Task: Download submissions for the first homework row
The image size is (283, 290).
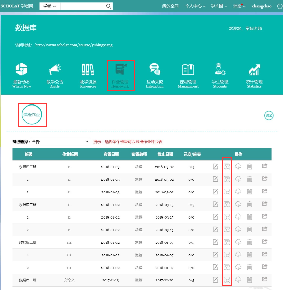Action: click(238, 166)
